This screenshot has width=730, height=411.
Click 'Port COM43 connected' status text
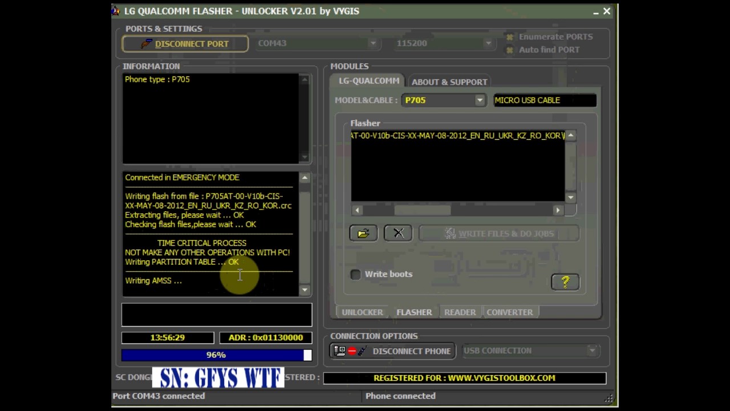point(159,396)
